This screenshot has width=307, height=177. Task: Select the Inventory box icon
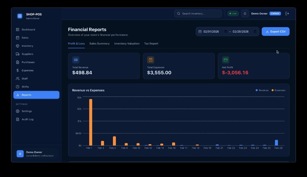point(18,46)
